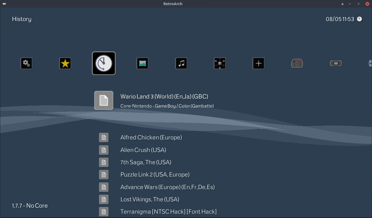Click the file icon for Wario Land 3

tap(104, 100)
